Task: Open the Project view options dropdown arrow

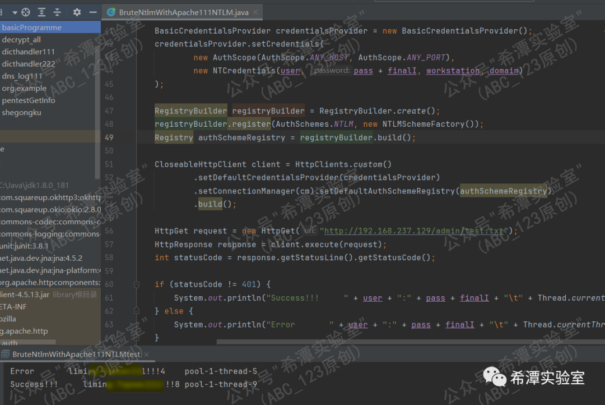Action: [15, 12]
